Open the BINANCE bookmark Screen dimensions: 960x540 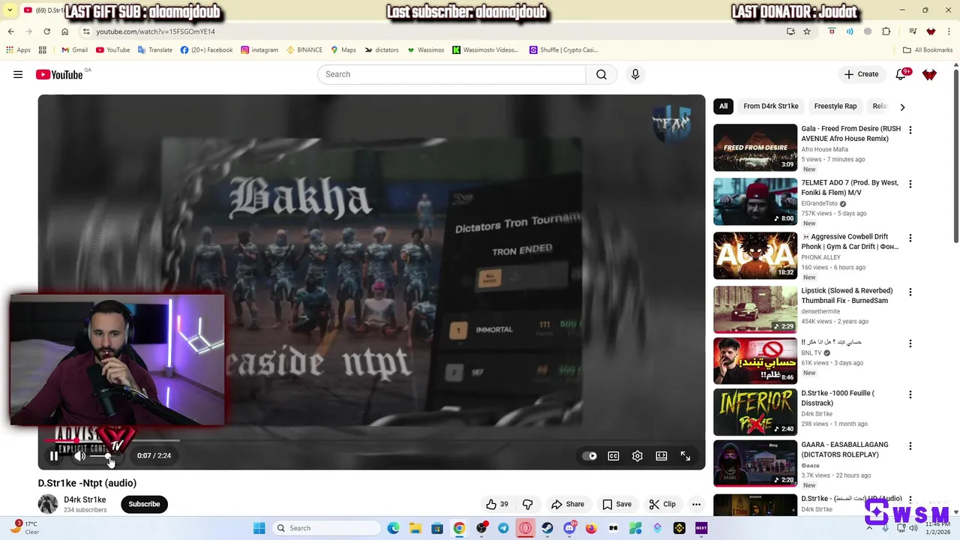[x=304, y=50]
